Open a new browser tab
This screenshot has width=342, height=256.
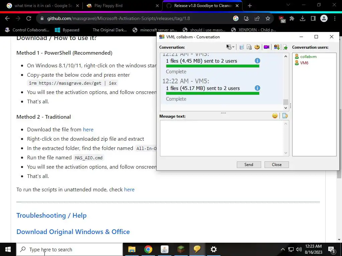click(x=250, y=6)
